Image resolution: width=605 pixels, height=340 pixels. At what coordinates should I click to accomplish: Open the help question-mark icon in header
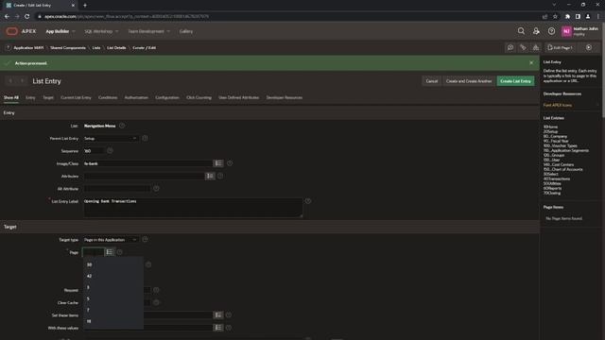(x=551, y=31)
